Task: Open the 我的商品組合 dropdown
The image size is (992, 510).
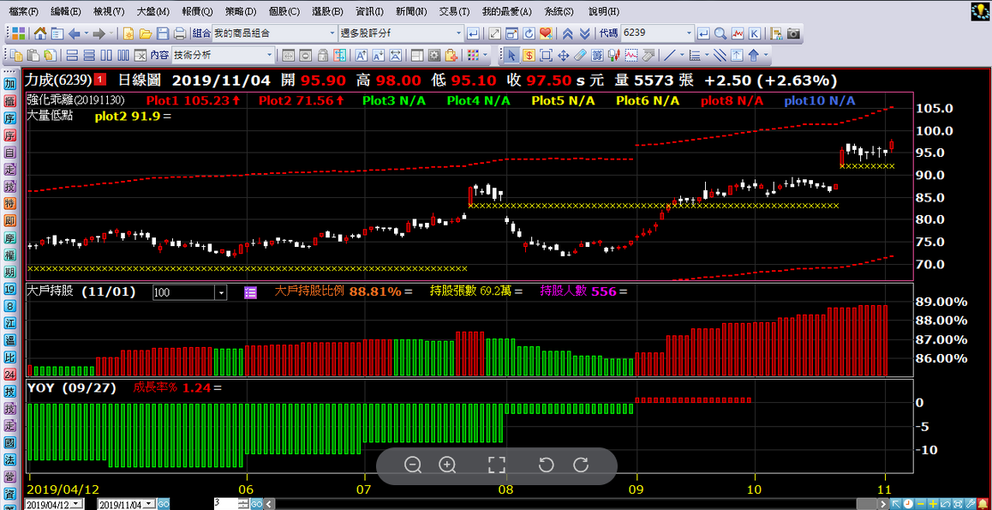Action: (x=332, y=33)
